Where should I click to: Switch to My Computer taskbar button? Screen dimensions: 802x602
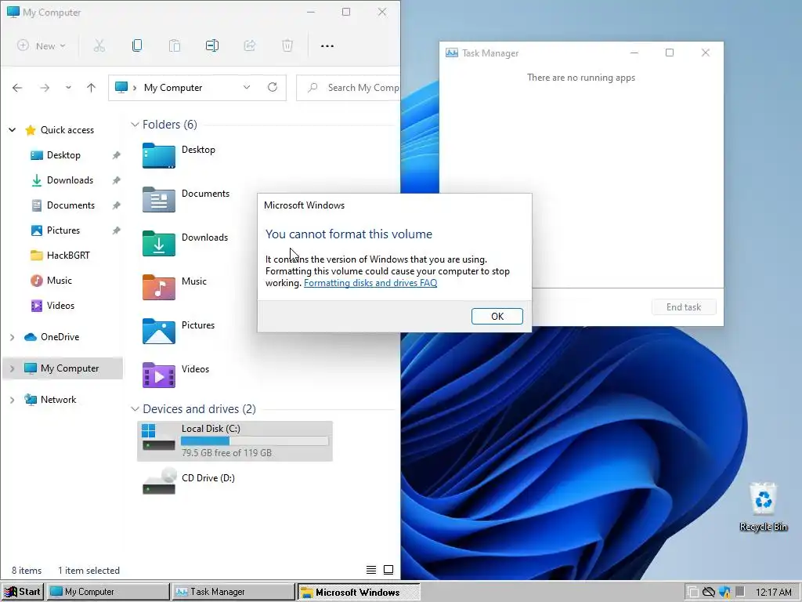tap(108, 592)
